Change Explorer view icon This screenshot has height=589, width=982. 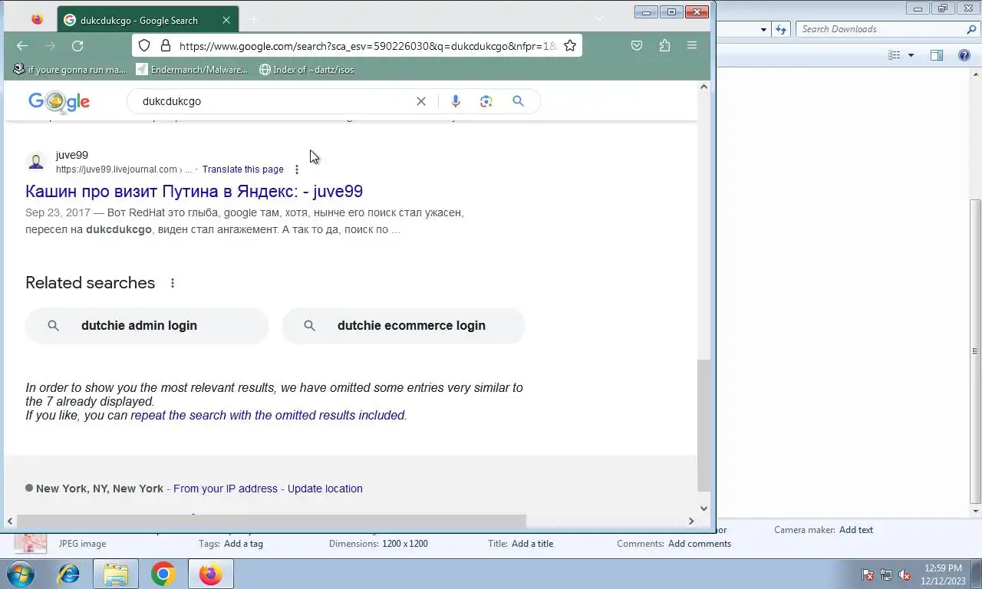(895, 55)
